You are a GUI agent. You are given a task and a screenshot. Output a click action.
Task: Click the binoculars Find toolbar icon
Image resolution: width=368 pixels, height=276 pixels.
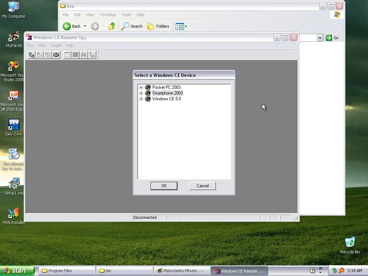[83, 55]
